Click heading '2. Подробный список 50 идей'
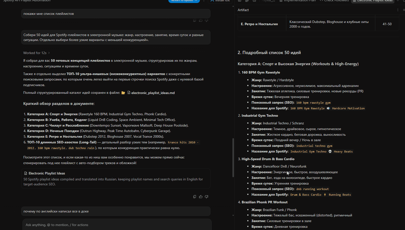This screenshot has width=405, height=230. point(269,53)
